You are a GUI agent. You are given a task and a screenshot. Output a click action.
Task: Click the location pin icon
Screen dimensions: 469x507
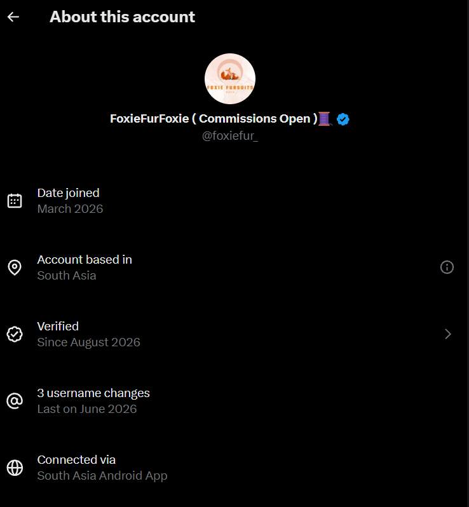15,267
